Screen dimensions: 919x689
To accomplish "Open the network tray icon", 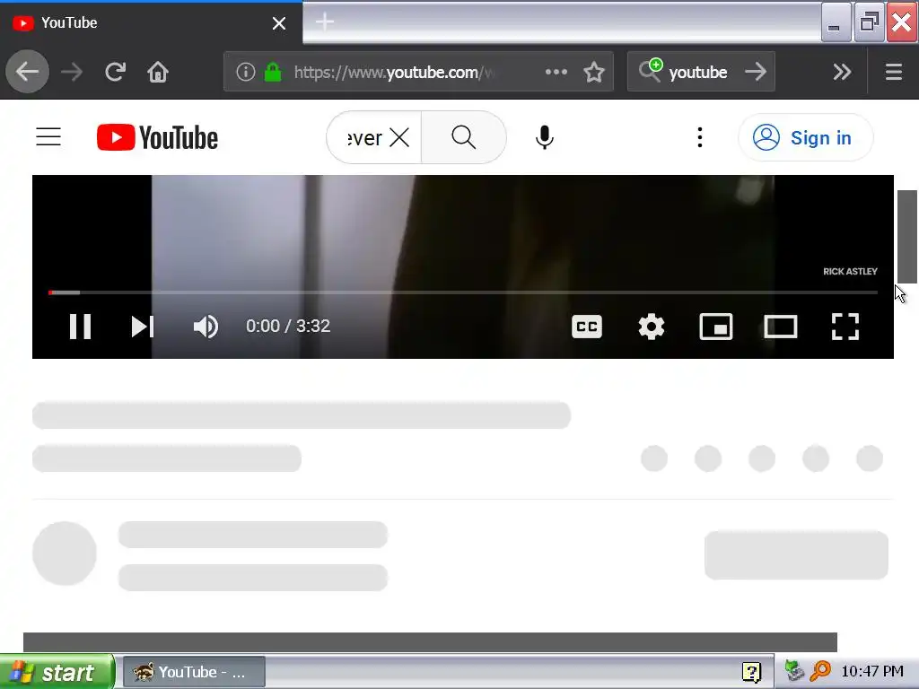I will coord(794,670).
